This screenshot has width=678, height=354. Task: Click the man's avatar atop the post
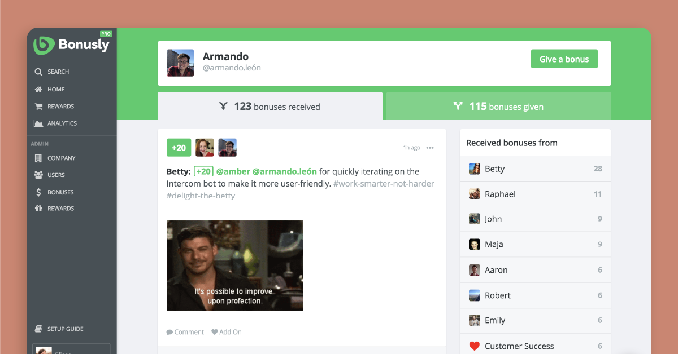(x=227, y=148)
